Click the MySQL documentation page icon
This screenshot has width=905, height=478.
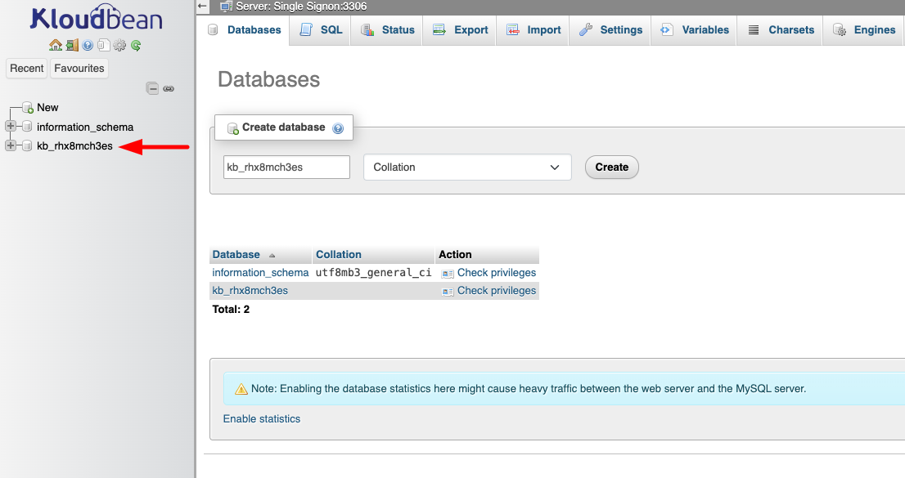(x=102, y=45)
